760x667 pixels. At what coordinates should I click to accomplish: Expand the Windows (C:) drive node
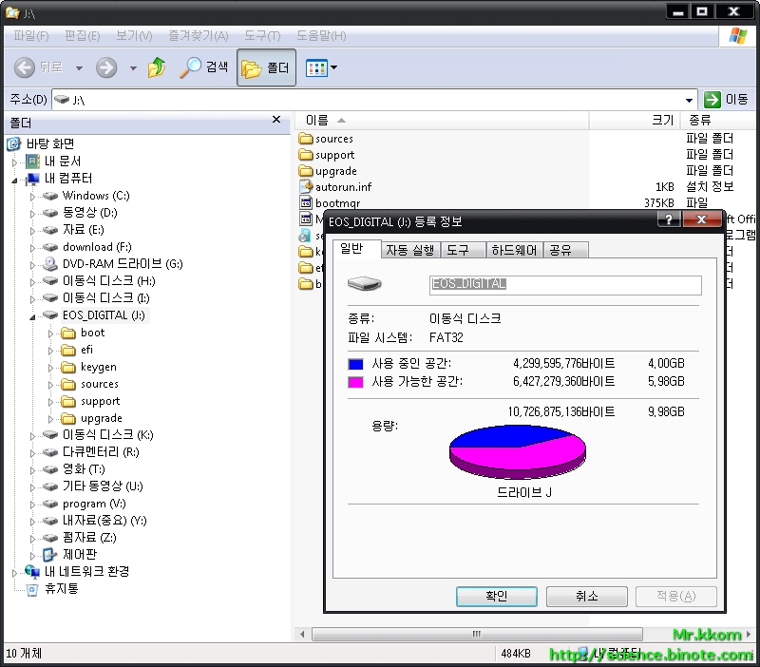coord(32,196)
